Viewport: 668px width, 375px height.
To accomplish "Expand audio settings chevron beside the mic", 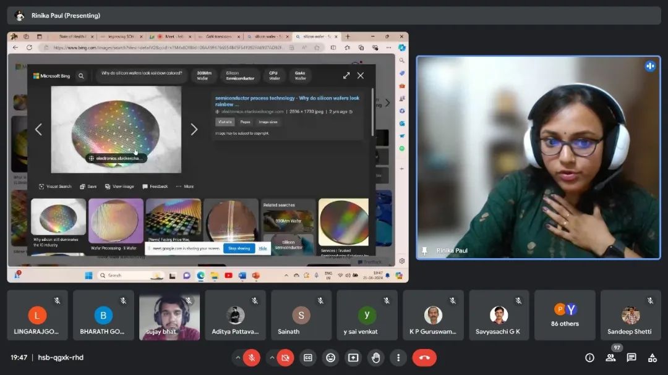I will coord(238,358).
